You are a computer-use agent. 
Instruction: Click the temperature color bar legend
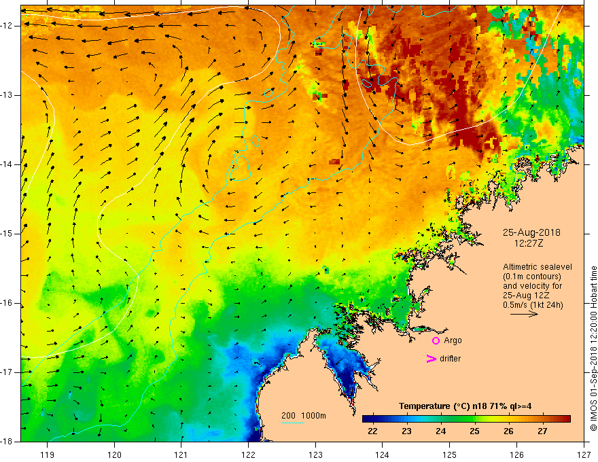(466, 419)
